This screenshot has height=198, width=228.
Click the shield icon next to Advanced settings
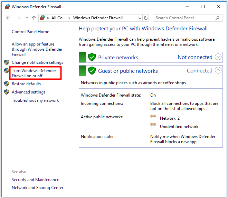[x=7, y=92]
